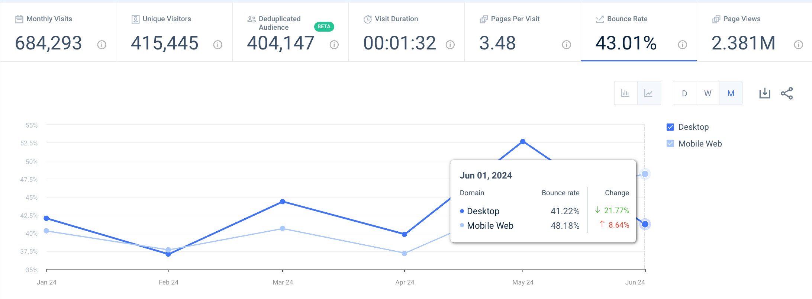Select monthly (M) granularity

pyautogui.click(x=731, y=93)
